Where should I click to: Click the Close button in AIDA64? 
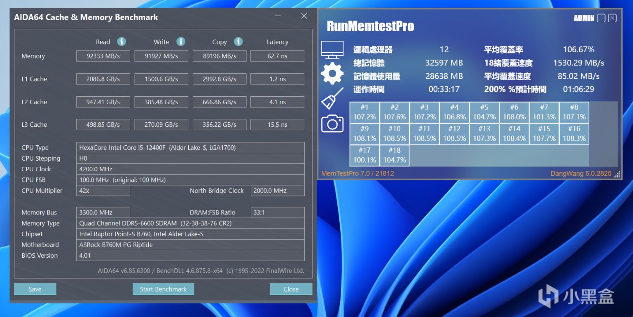(x=291, y=289)
